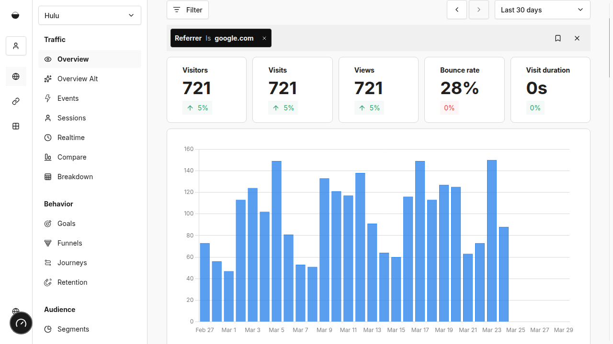Select the Events lightning icon
This screenshot has width=613, height=344.
(x=48, y=98)
